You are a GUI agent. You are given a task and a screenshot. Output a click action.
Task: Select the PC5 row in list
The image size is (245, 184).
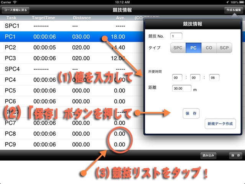pyautogui.click(x=69, y=90)
